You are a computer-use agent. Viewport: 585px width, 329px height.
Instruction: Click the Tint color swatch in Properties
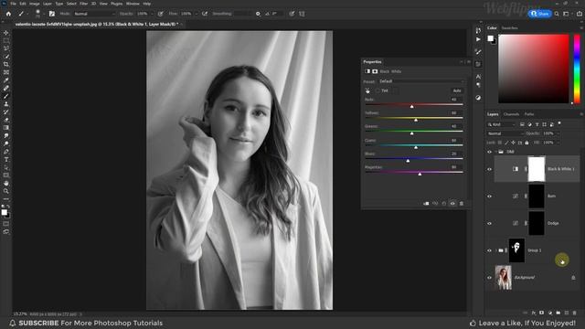[395, 90]
